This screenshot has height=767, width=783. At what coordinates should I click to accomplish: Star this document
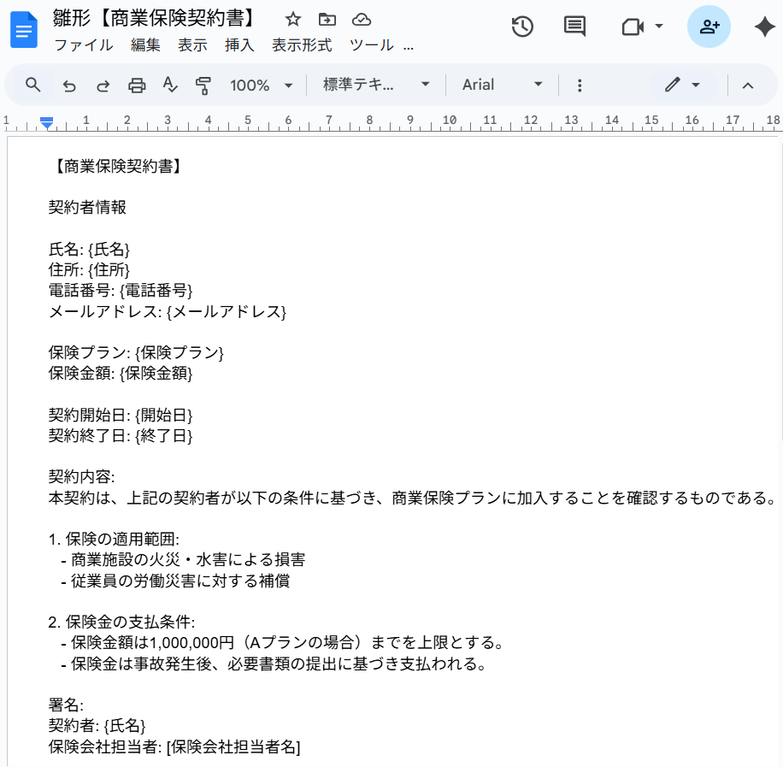[x=293, y=20]
